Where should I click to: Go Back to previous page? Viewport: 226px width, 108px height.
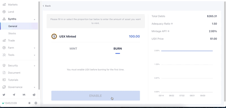click(47, 6)
